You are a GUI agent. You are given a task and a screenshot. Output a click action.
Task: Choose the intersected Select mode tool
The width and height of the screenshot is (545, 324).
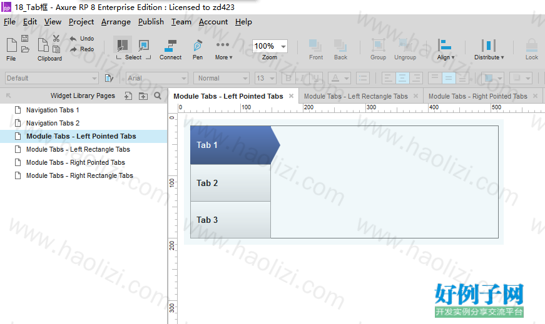pos(123,45)
